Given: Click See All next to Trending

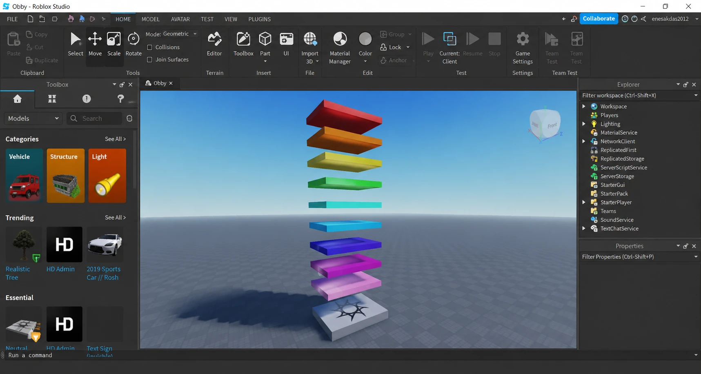Looking at the screenshot, I should [115, 218].
